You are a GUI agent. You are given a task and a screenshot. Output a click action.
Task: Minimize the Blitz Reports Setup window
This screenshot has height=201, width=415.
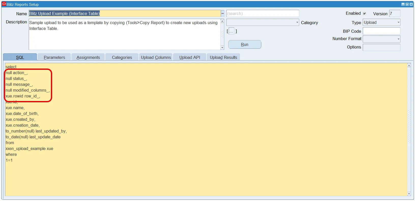pos(403,4)
